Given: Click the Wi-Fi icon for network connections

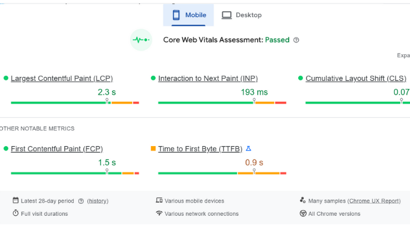Looking at the screenshot, I should [159, 213].
